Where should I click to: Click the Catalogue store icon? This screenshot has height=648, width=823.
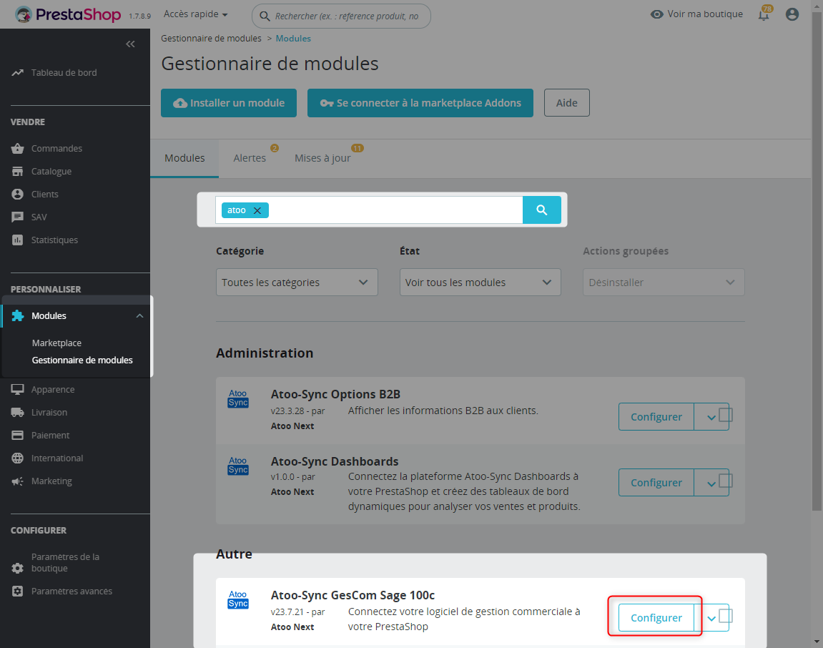pos(17,171)
